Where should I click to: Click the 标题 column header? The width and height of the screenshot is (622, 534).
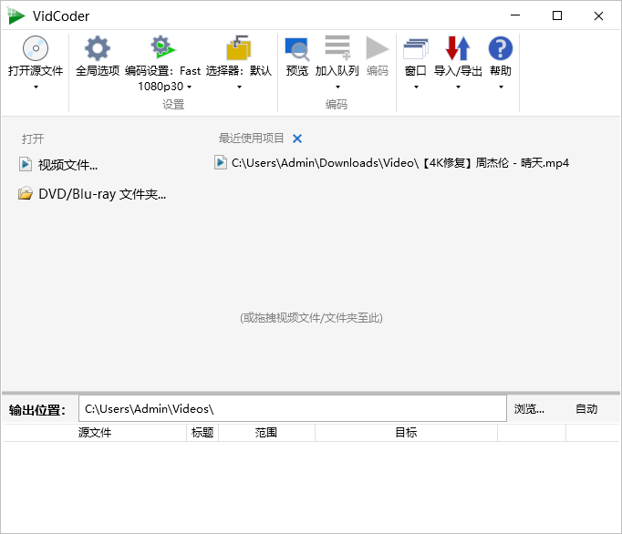click(x=202, y=433)
